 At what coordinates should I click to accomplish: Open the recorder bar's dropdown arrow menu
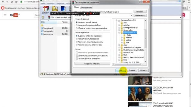pos(52,13)
